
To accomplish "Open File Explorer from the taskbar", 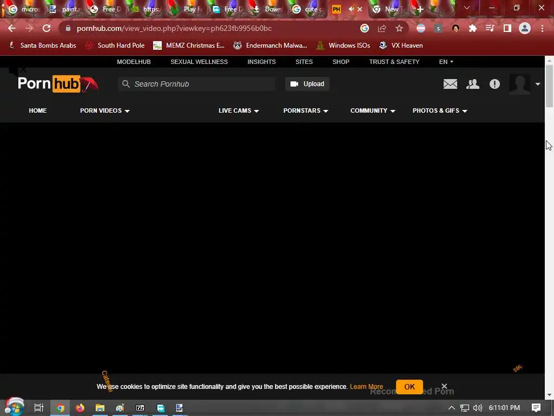I will click(100, 408).
